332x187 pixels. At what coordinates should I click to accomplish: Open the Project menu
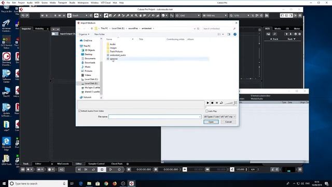(21, 3)
